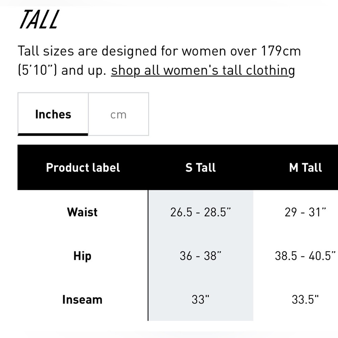Screen dimensions: 338x338
Task: Click the Product label column header
Action: pos(83,168)
